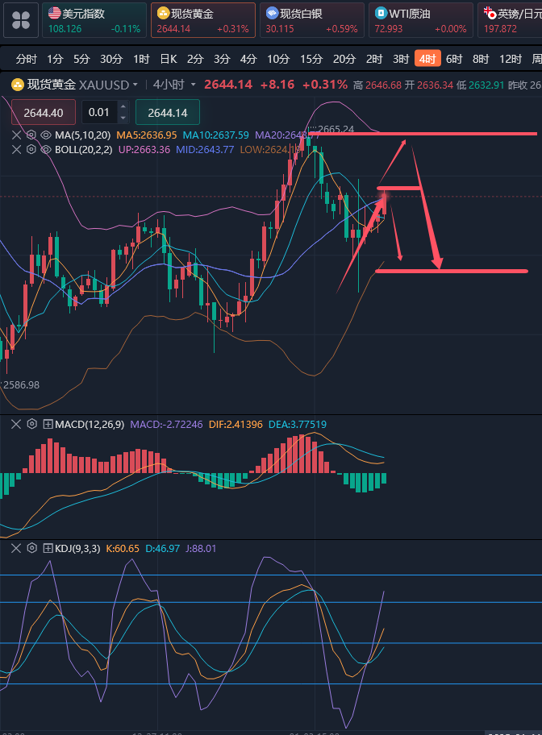Toggle visibility of the MA(5,10,20) lines
The width and height of the screenshot is (542, 735).
(x=45, y=135)
